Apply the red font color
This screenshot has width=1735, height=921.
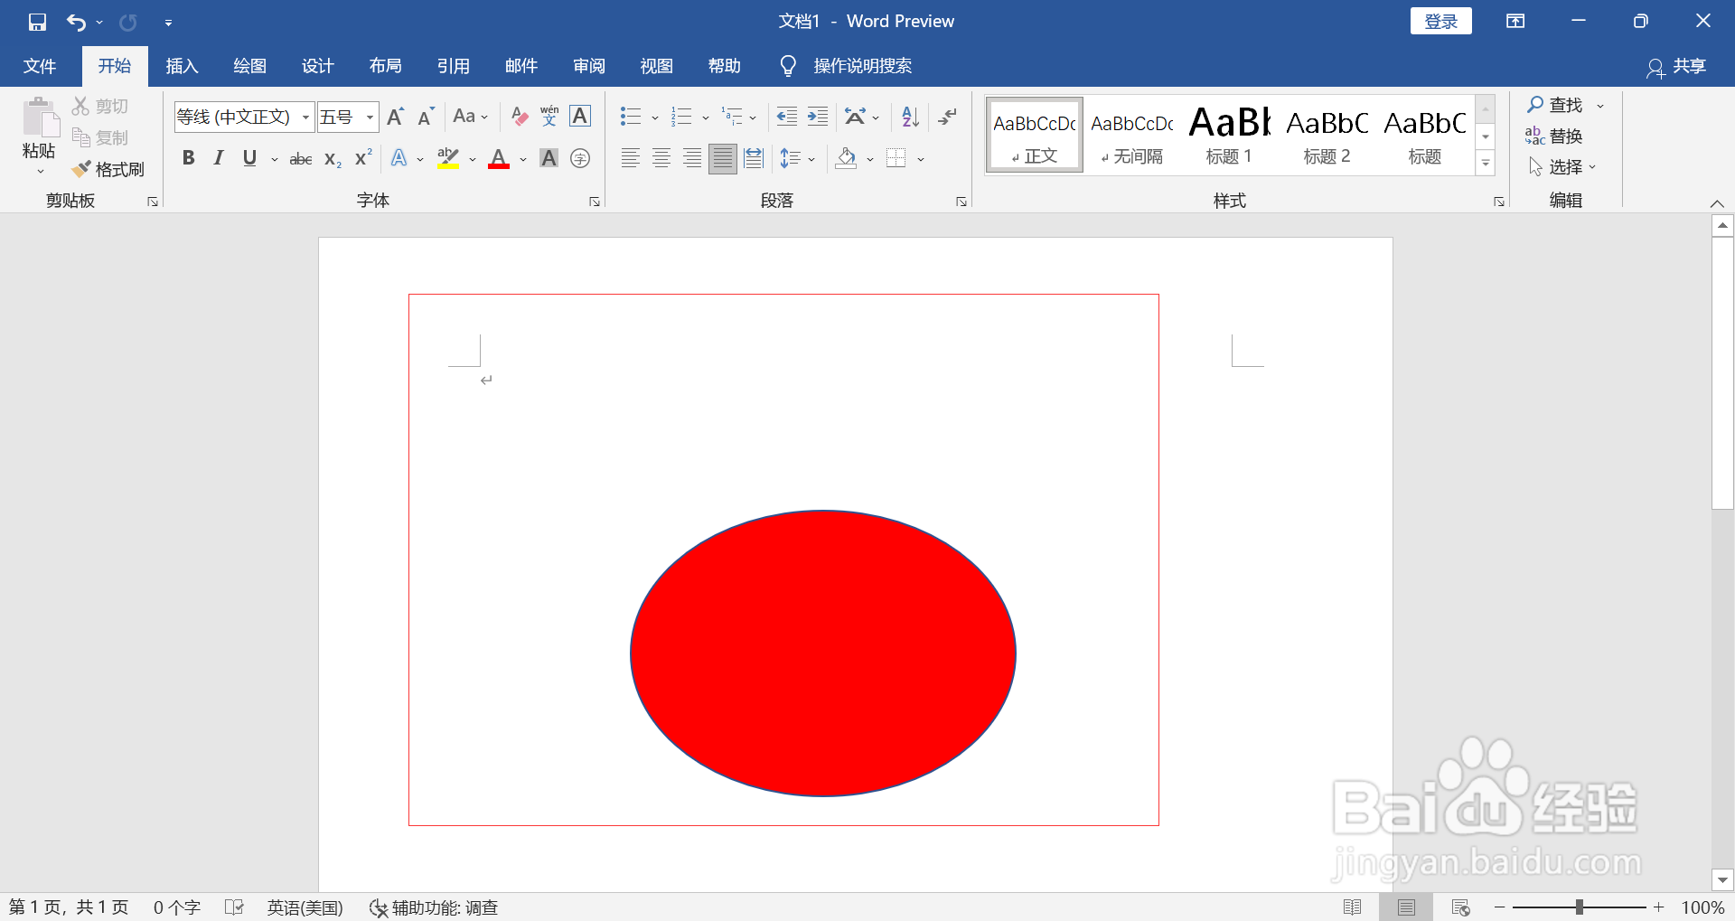coord(499,159)
